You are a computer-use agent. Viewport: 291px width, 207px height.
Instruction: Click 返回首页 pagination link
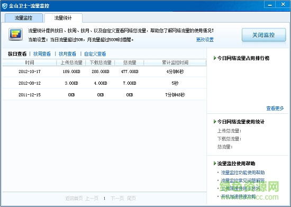pyautogui.click(x=74, y=199)
